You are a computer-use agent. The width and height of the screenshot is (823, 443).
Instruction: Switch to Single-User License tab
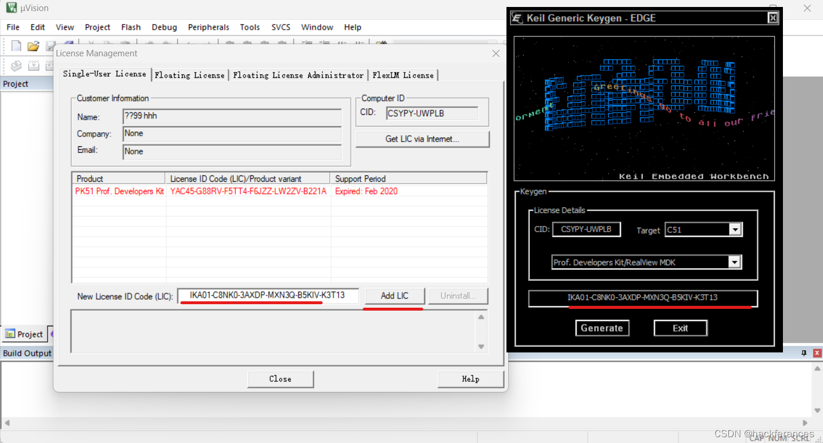point(105,74)
